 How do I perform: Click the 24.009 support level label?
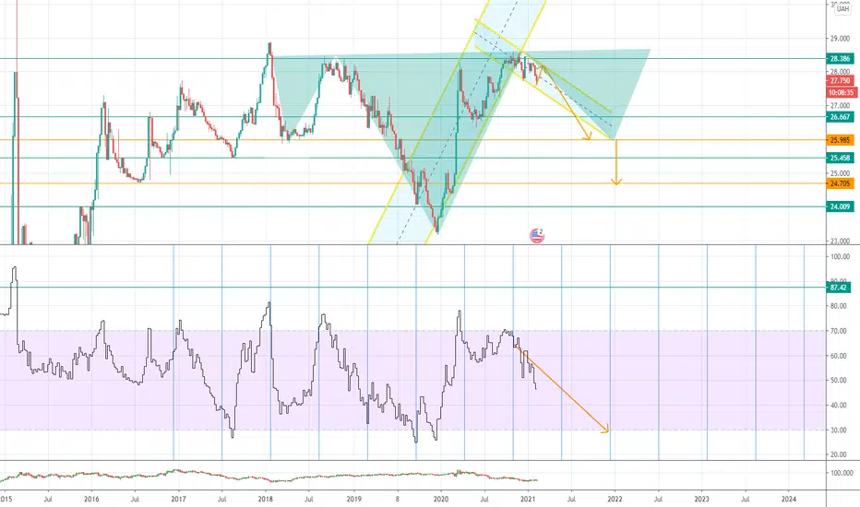(840, 206)
